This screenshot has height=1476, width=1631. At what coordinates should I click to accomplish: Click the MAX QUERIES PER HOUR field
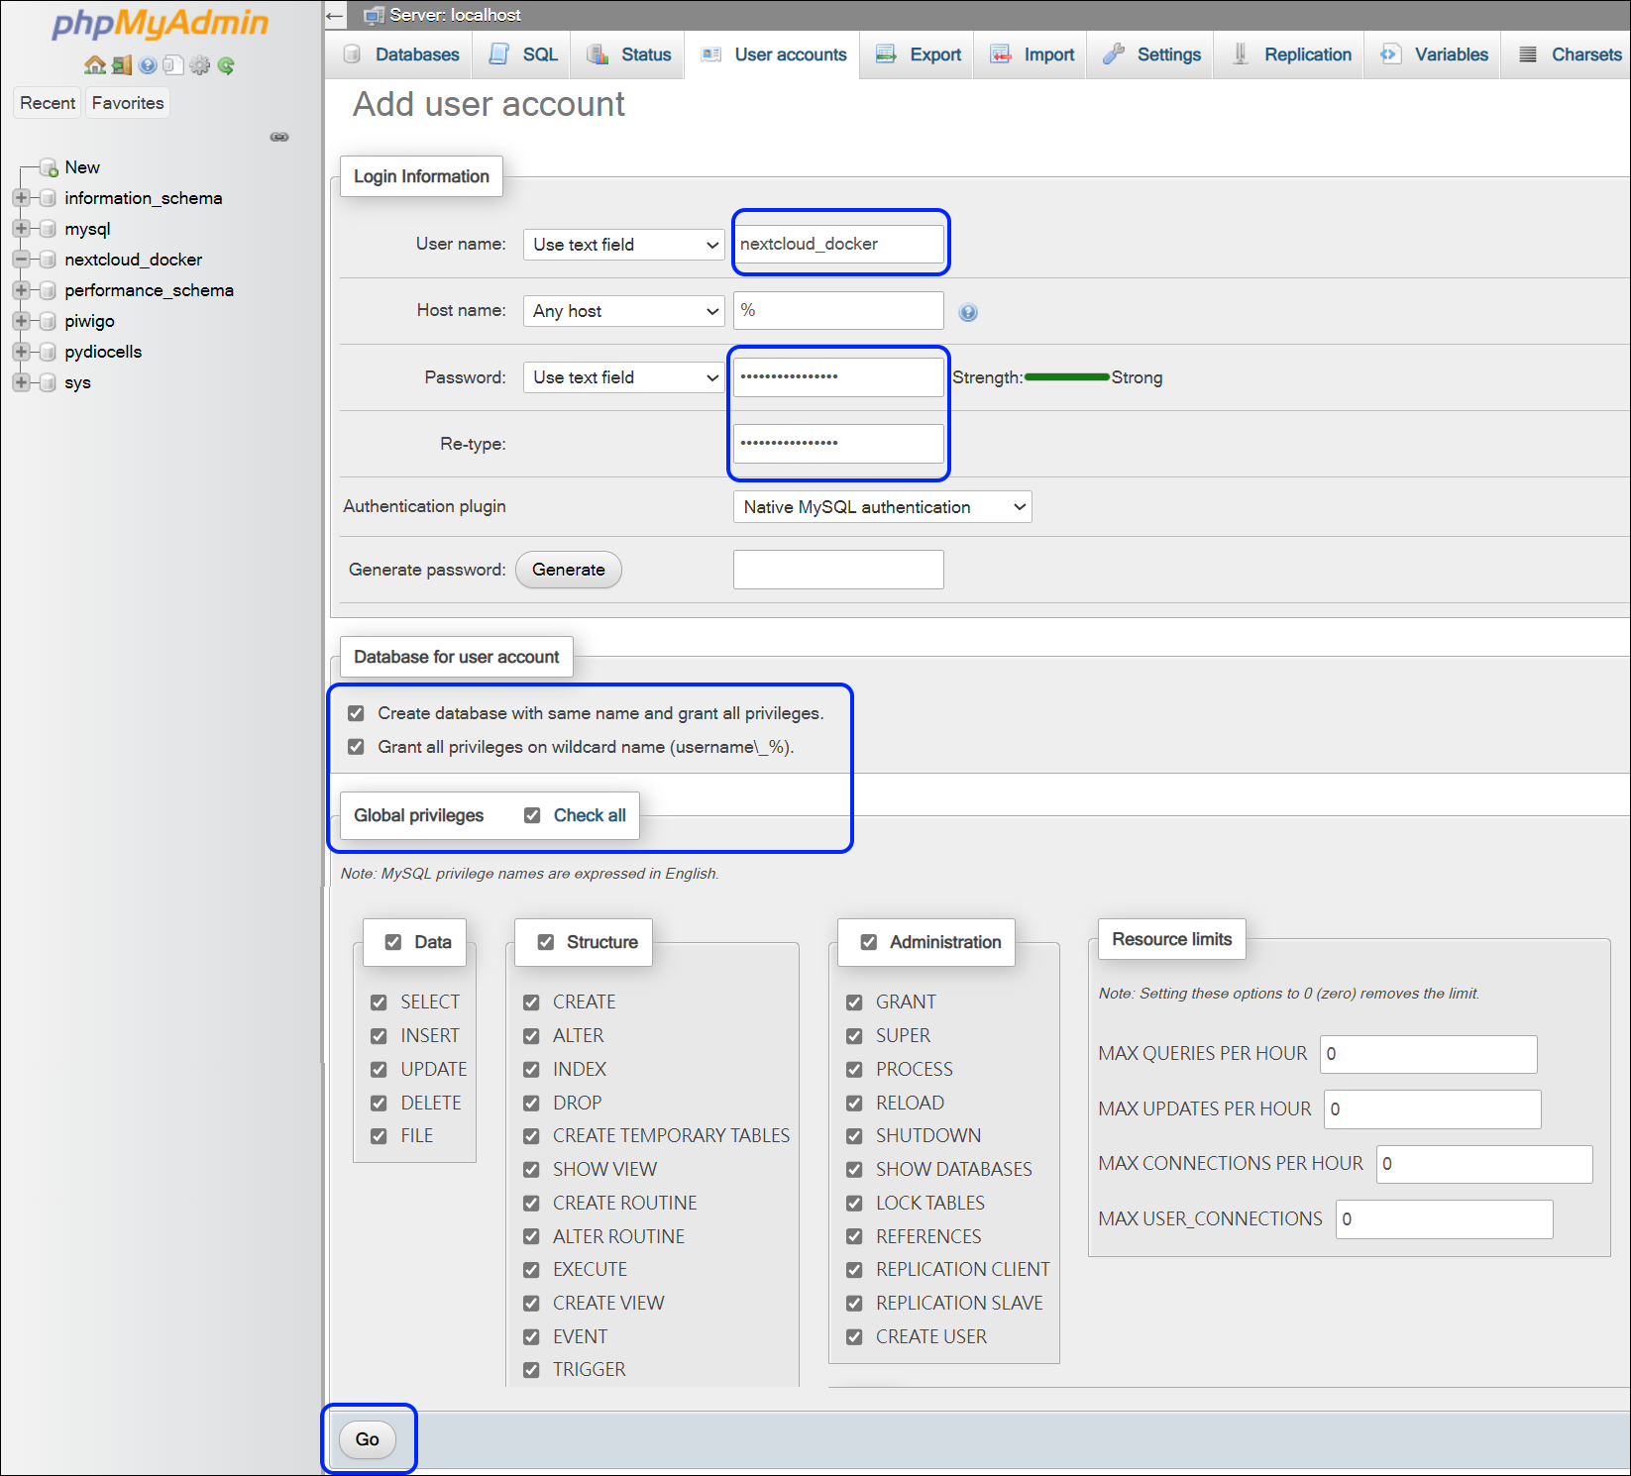[x=1429, y=1054]
